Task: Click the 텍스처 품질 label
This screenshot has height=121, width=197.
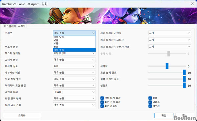Action: pyautogui.click(x=11, y=47)
